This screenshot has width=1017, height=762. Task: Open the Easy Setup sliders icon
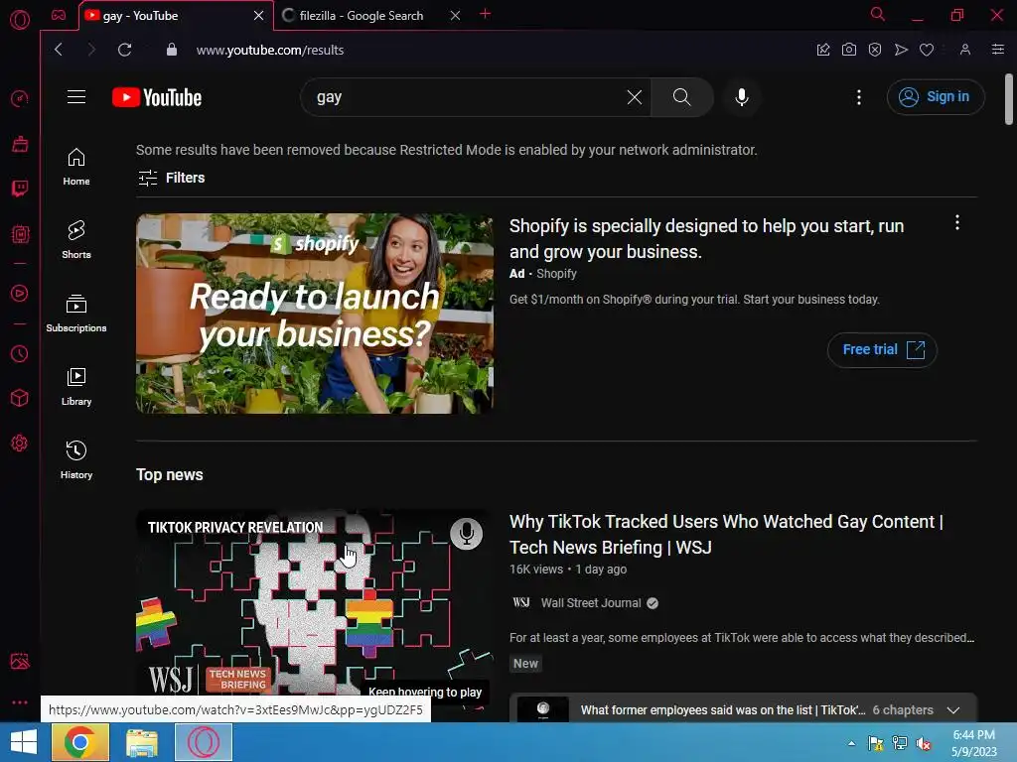coord(998,50)
